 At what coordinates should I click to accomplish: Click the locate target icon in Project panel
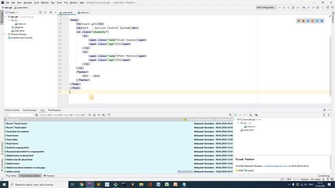40,13
